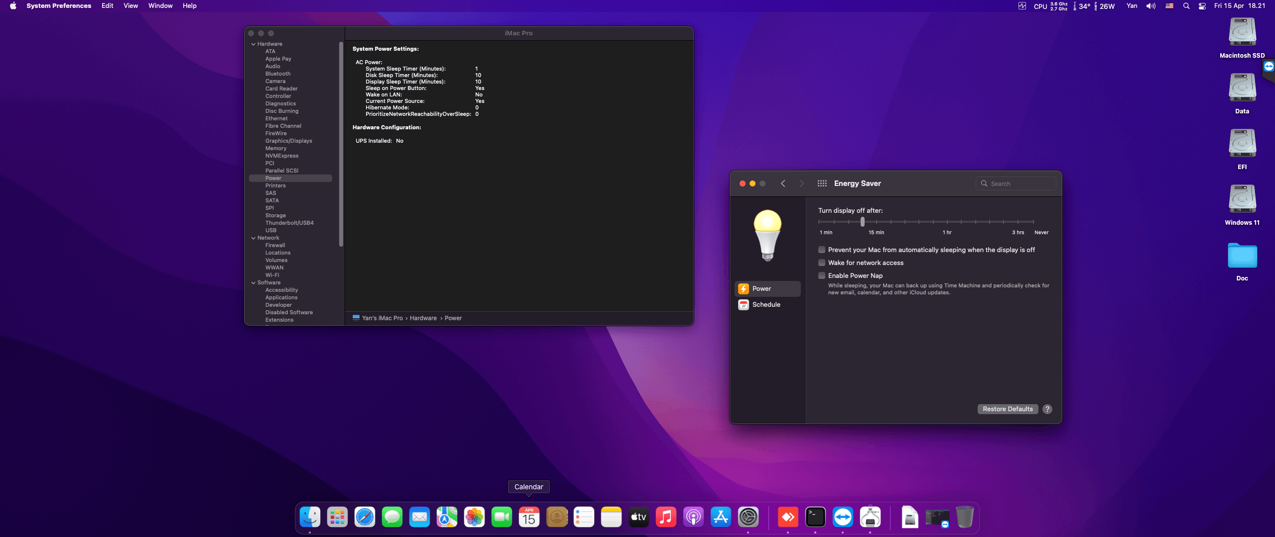Adjust the Turn display off after slider
1275x537 pixels.
click(863, 222)
